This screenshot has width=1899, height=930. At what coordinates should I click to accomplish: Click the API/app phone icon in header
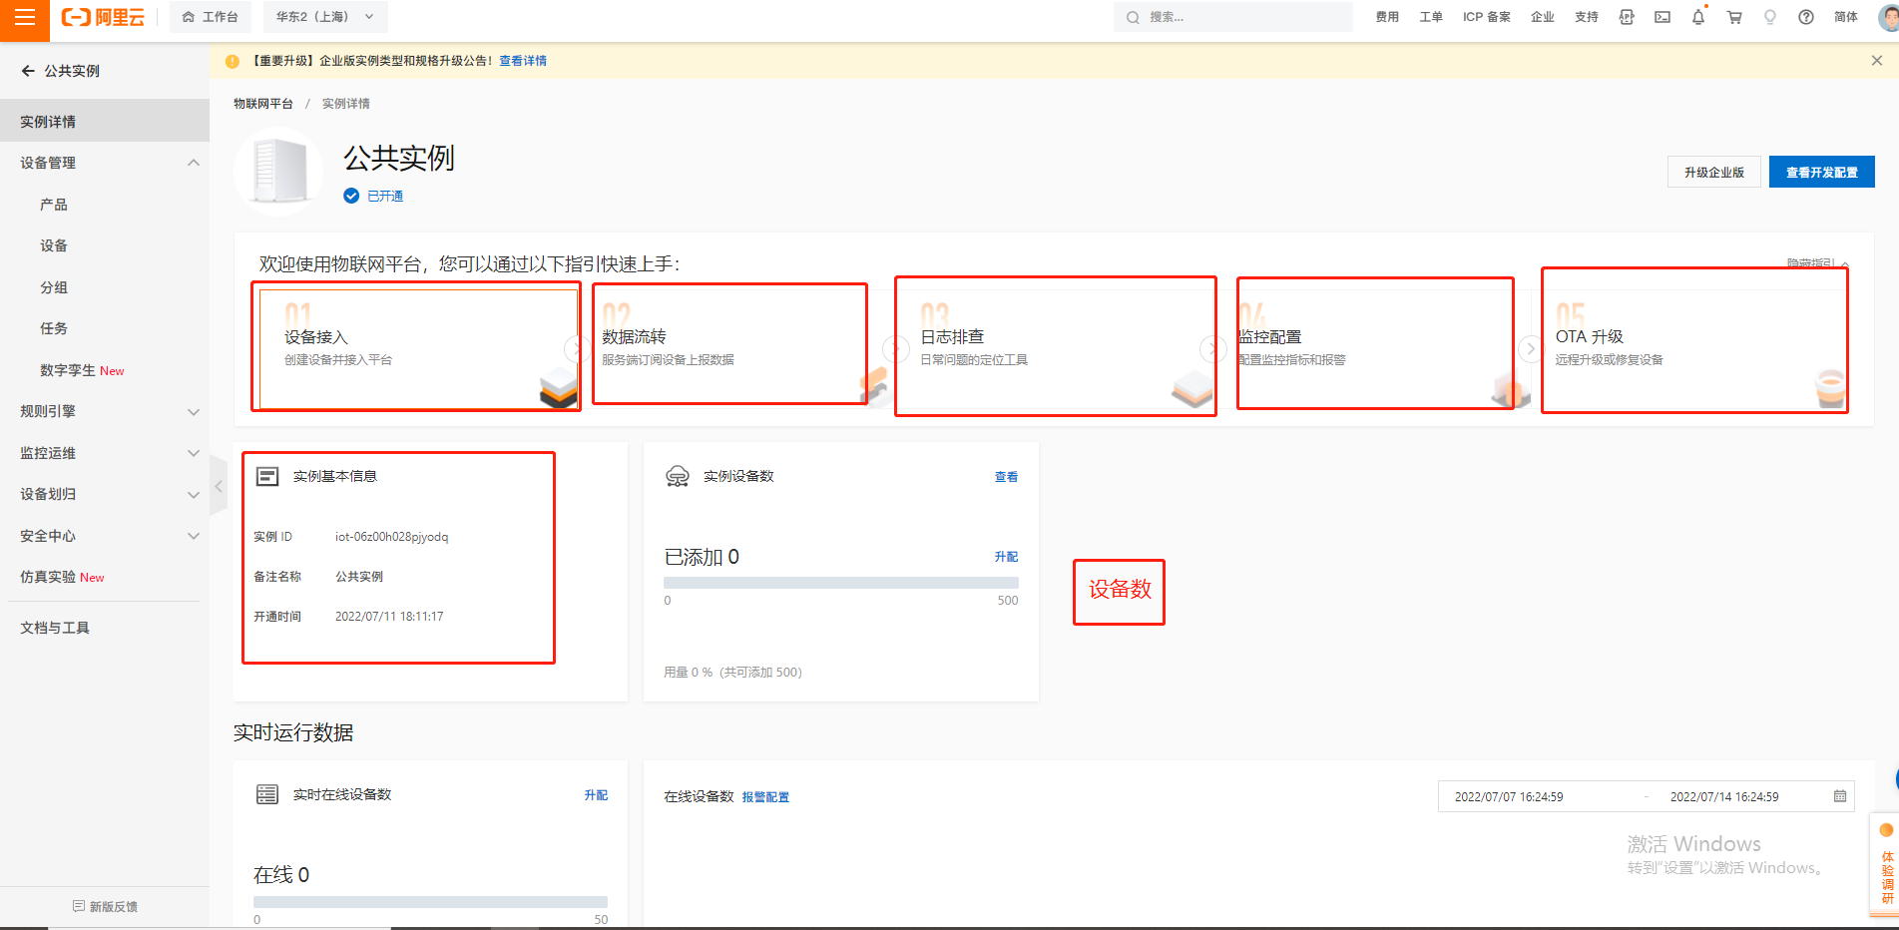1627,17
